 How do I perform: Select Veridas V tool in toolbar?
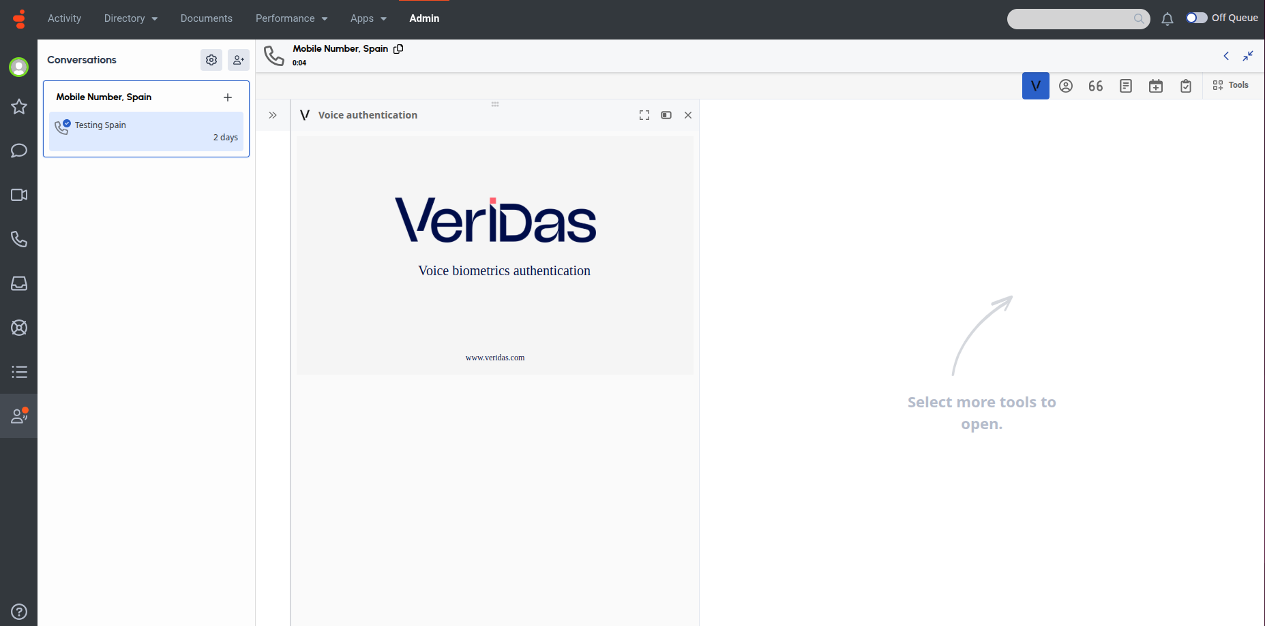(x=1036, y=86)
